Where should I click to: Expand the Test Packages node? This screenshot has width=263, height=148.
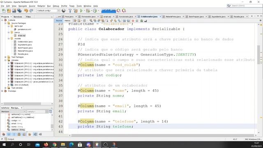pos(5,57)
